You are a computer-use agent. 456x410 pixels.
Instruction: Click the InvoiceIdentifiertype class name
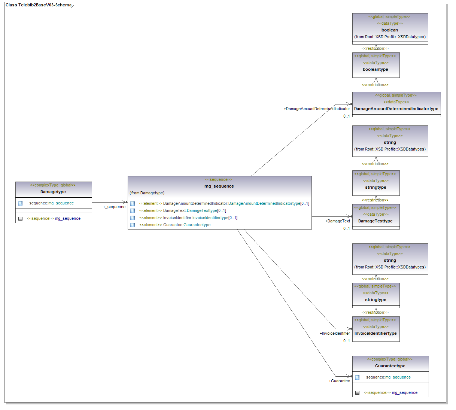point(376,333)
